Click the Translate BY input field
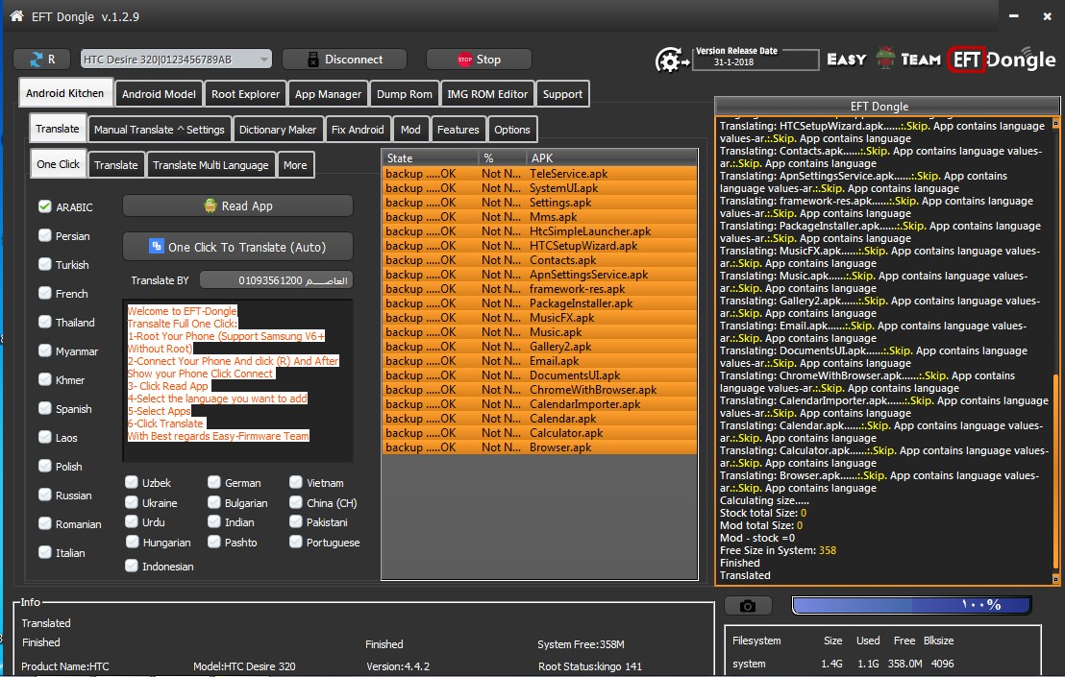Viewport: 1065px width, 677px height. coord(276,280)
